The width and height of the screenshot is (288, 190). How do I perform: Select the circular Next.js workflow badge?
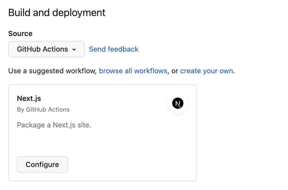[178, 103]
